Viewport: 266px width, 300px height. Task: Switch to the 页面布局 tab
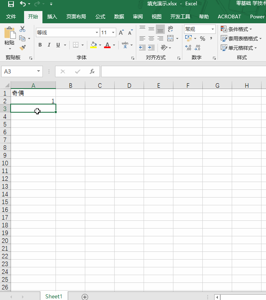click(x=76, y=17)
